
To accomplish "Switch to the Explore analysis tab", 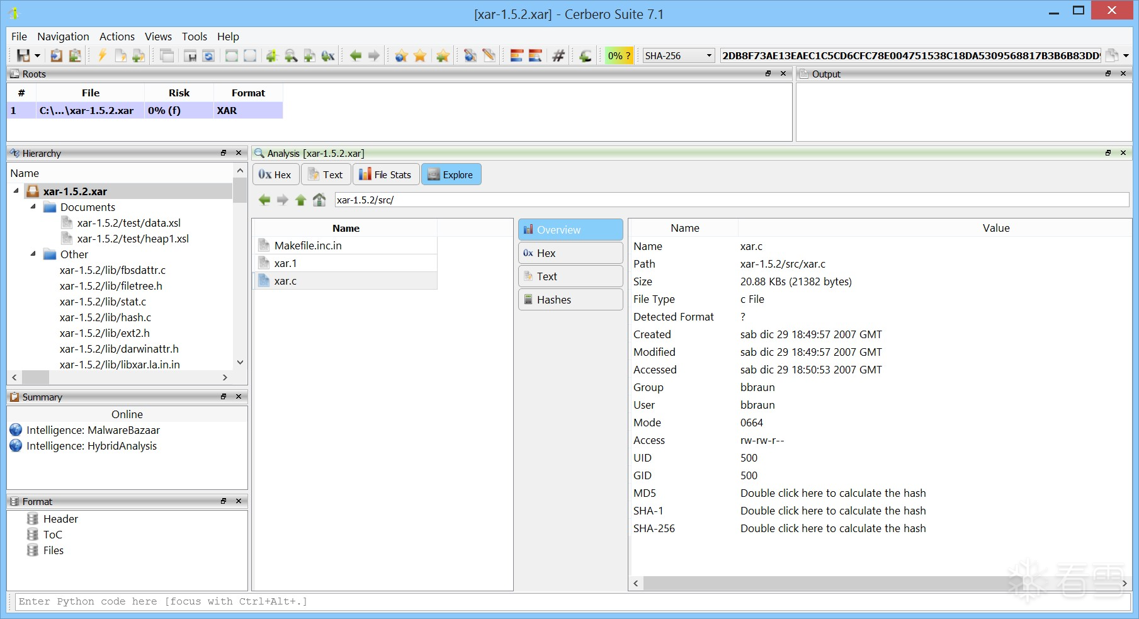I will click(451, 174).
